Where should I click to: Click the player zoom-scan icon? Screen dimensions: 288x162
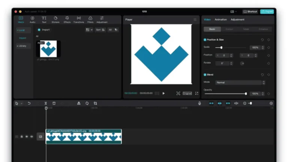click(178, 93)
